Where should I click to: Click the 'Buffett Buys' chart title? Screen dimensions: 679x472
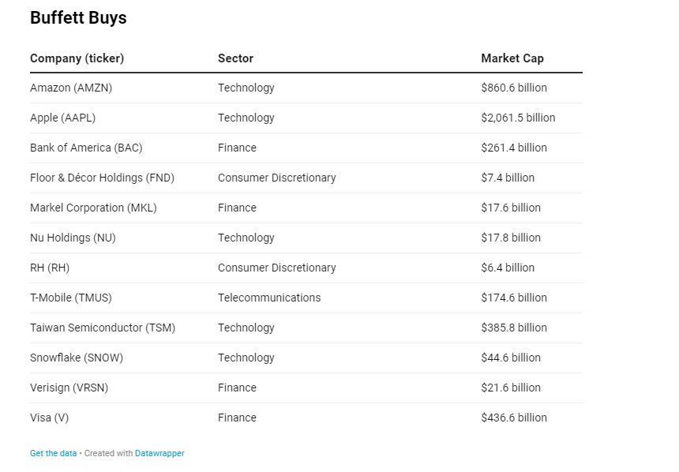(78, 18)
